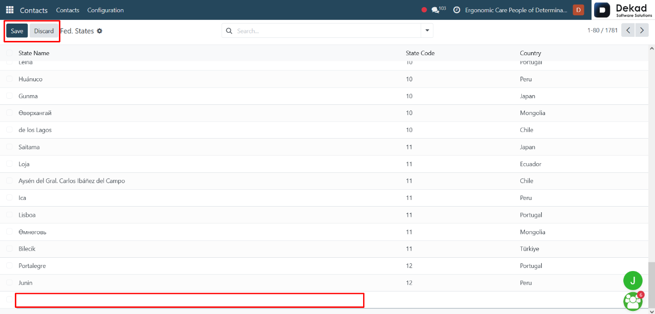Click state code 12 in Junín row
The width and height of the screenshot is (655, 314).
pyautogui.click(x=409, y=283)
